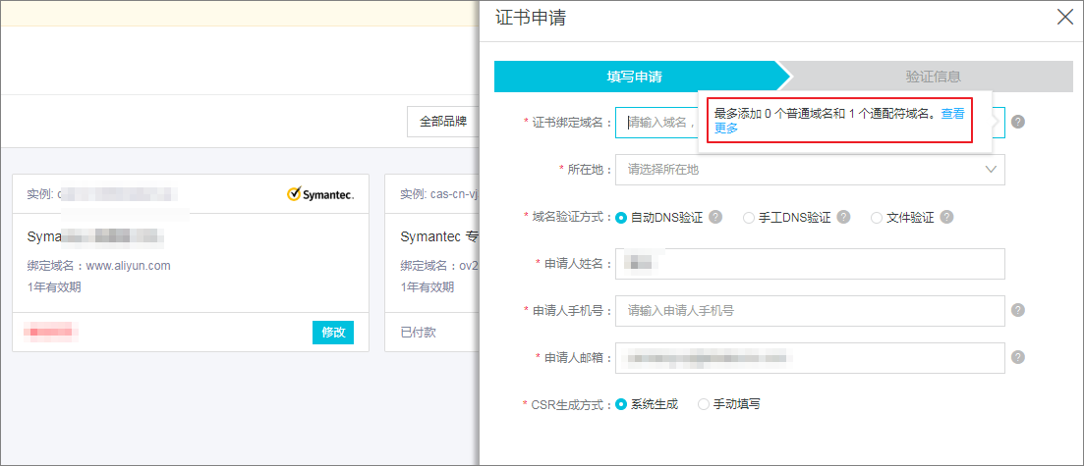
Task: Select 手工DNS验证 radio option
Action: [749, 218]
